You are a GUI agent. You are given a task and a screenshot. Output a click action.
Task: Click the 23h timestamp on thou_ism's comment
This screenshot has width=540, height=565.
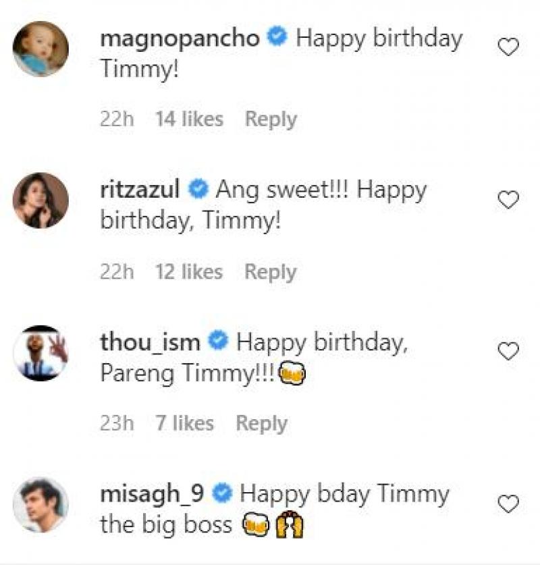click(x=117, y=424)
